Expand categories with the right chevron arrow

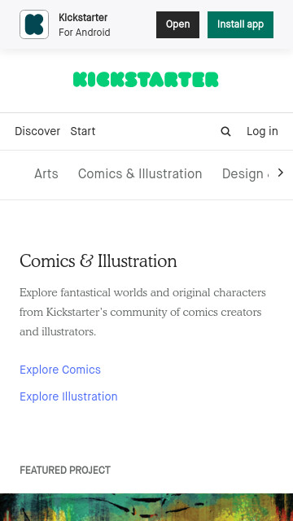tap(281, 173)
